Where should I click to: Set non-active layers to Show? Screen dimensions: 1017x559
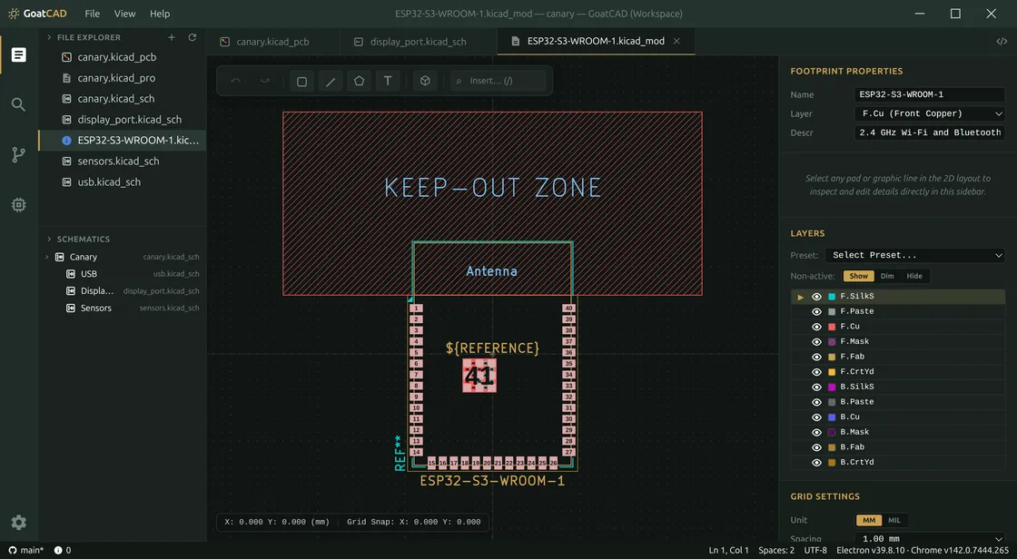click(858, 276)
